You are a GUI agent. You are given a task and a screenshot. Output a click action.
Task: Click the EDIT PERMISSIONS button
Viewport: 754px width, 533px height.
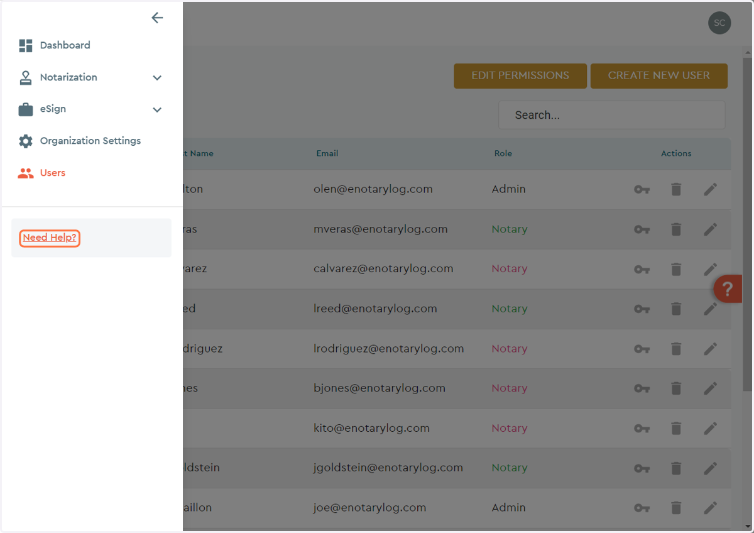click(x=520, y=75)
